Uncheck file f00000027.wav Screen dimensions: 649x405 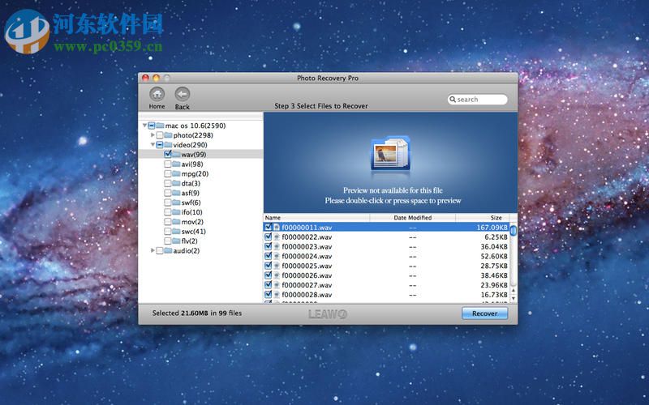point(269,285)
